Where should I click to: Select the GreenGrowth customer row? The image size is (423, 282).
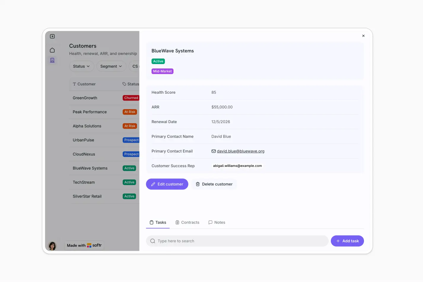tap(104, 98)
